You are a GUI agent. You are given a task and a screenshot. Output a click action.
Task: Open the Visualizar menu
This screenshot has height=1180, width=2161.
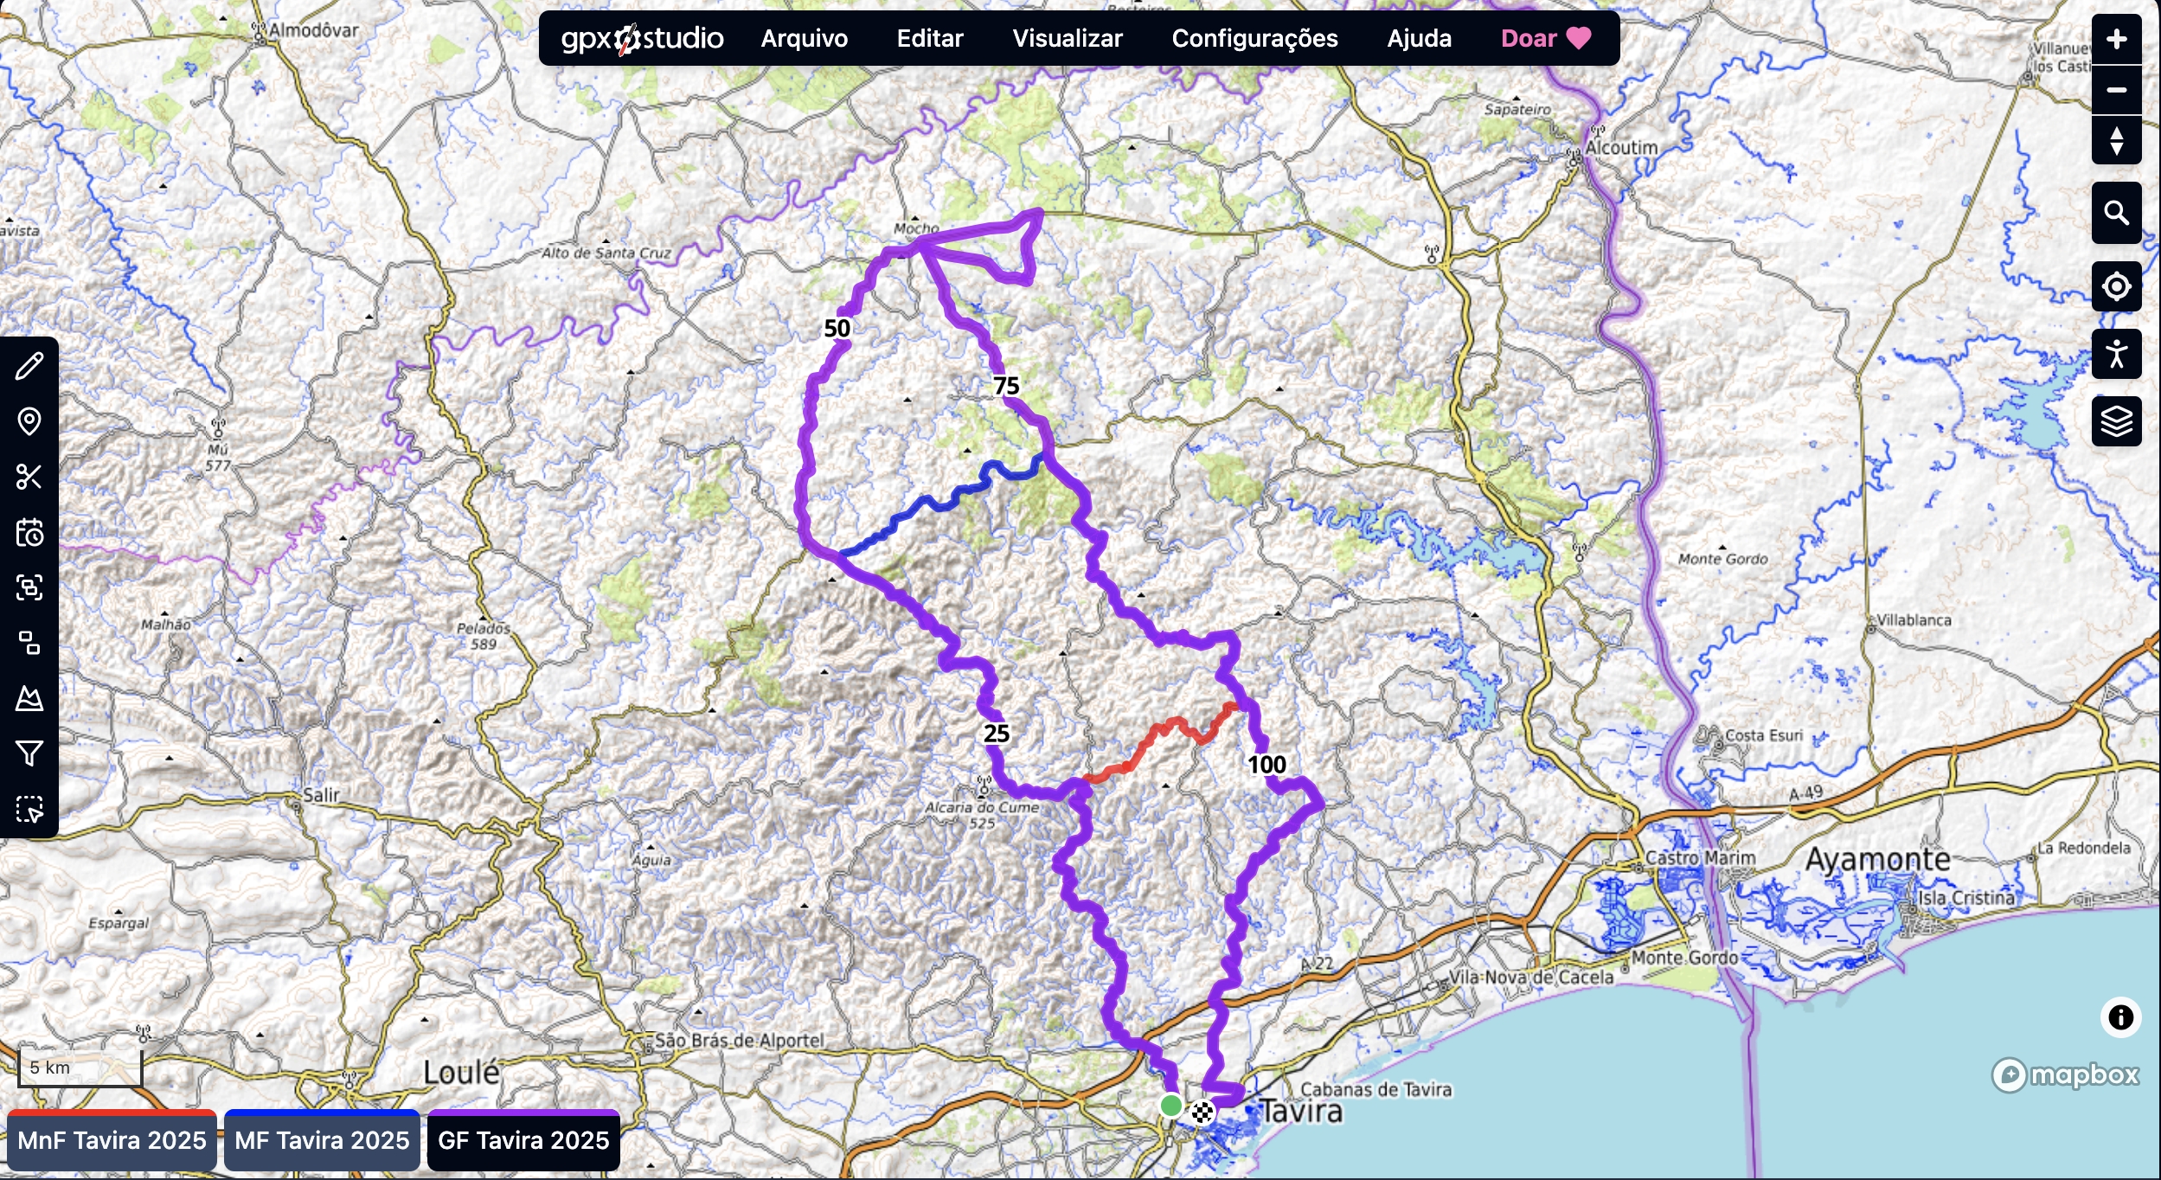(1067, 38)
